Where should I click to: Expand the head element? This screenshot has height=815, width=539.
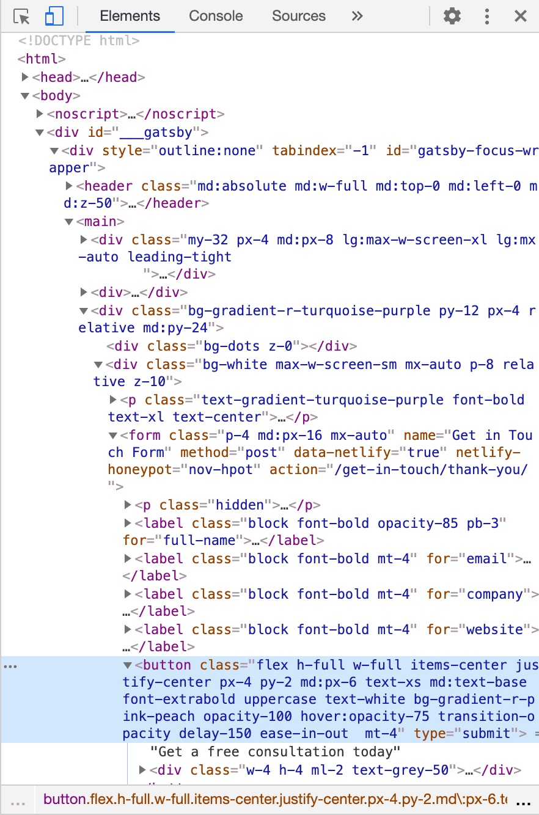pyautogui.click(x=25, y=77)
